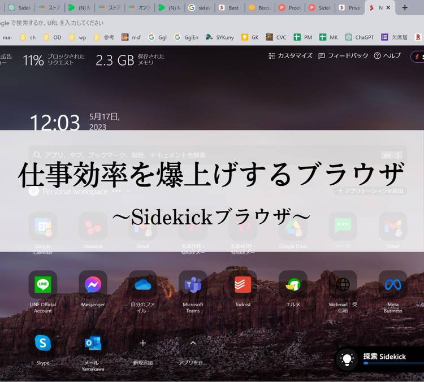Click the 5月17日, 2023 date text
The width and height of the screenshot is (424, 382).
[105, 121]
